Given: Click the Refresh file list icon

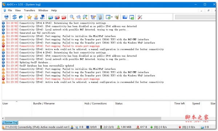Looking at the screenshot, I should 108,17.
